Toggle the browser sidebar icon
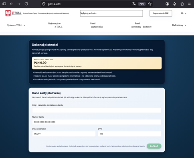This screenshot has width=194, height=158. (4, 4)
